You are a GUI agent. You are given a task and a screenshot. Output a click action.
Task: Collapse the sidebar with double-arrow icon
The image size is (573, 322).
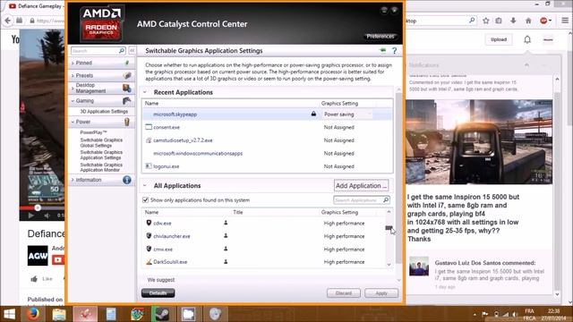[x=132, y=51]
